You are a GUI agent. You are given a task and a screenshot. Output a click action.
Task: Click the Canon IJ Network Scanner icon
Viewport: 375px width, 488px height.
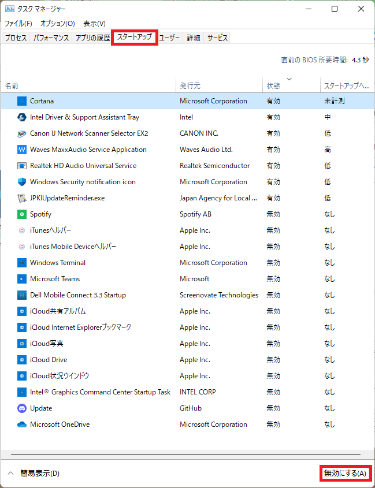[x=22, y=133]
